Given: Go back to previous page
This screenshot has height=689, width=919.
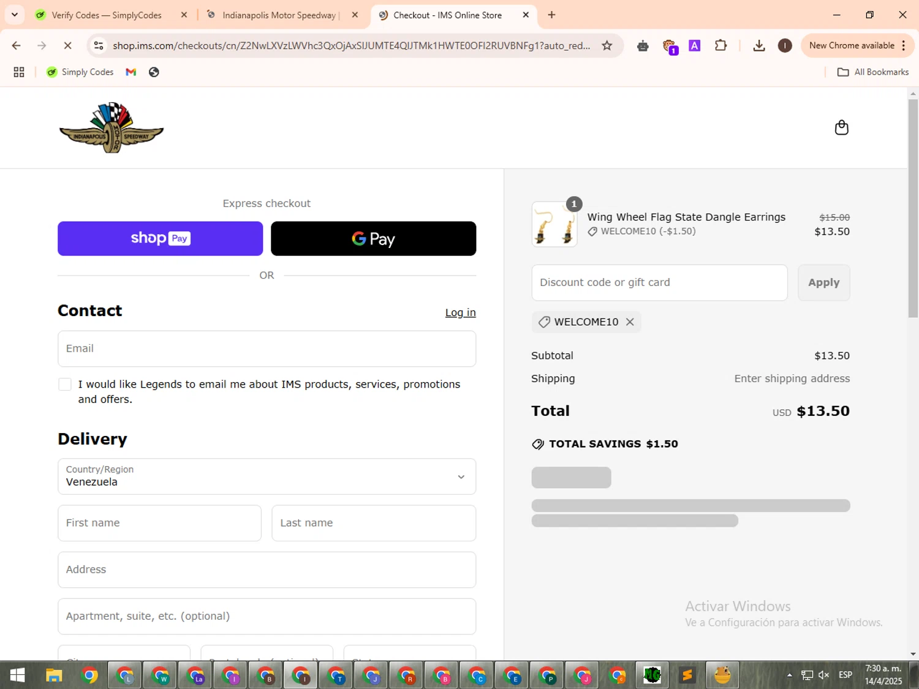Looking at the screenshot, I should pyautogui.click(x=17, y=45).
